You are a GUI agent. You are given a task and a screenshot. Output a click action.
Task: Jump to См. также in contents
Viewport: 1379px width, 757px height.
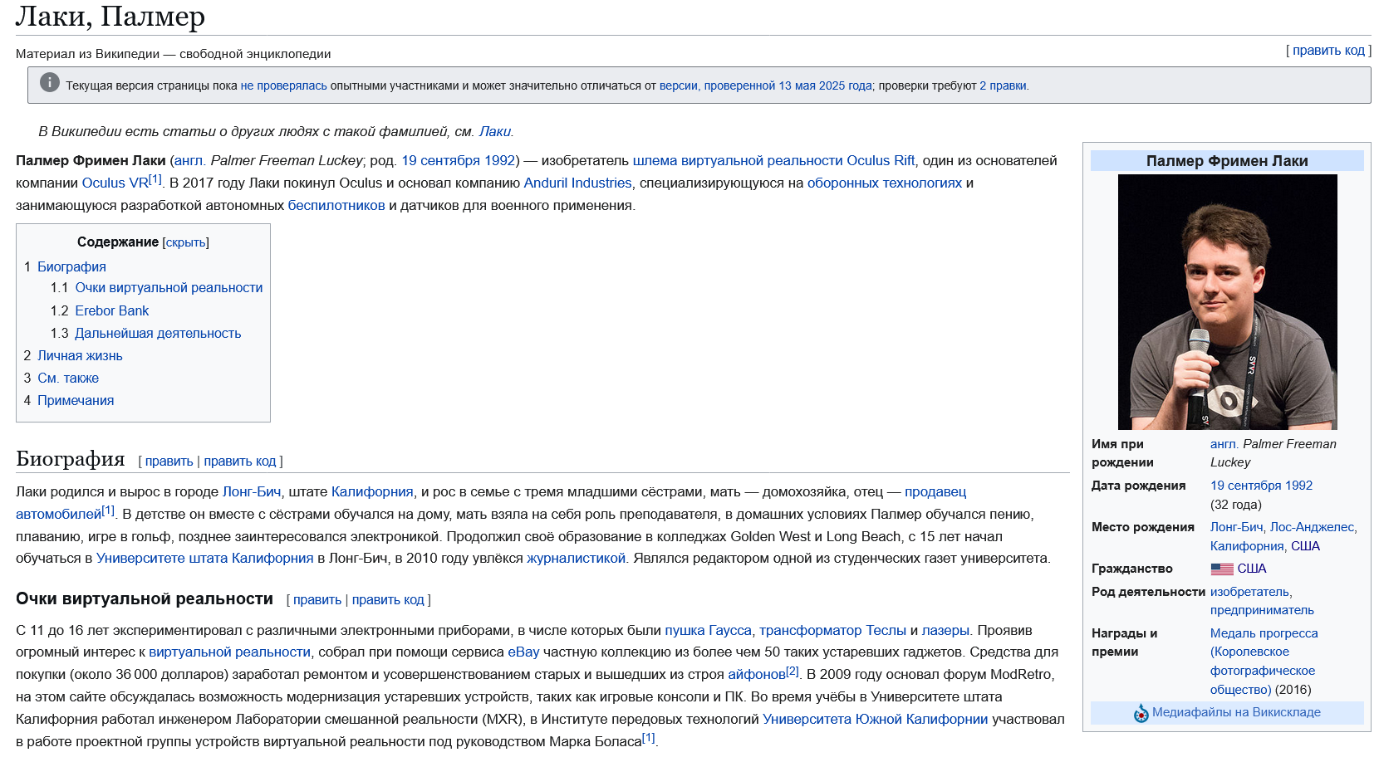(68, 378)
